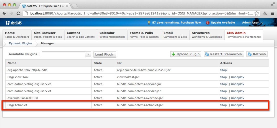277x128 pixels.
Task: Open the Admin User dropdown menu
Action: (252, 23)
